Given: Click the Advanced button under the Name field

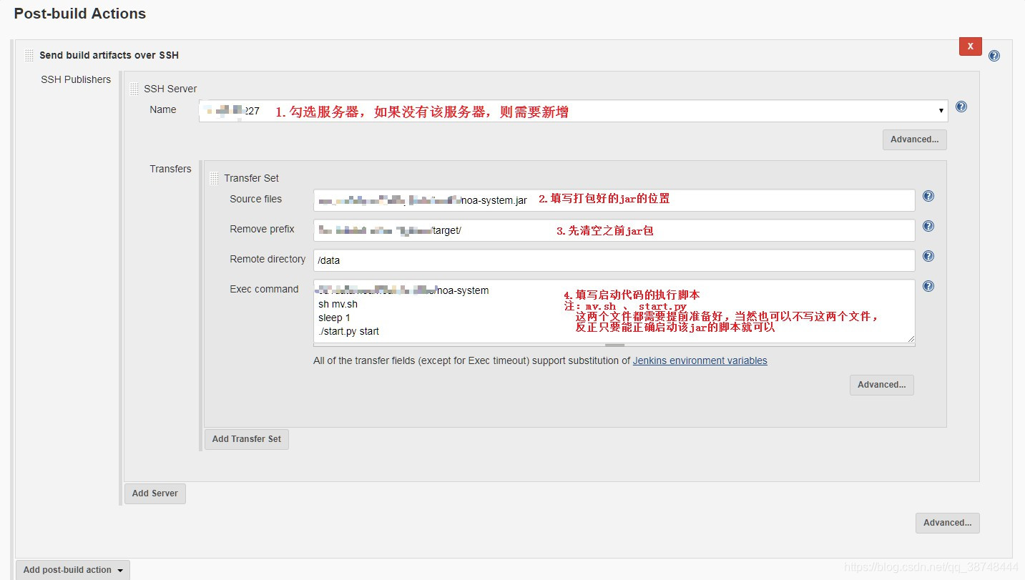Looking at the screenshot, I should click(x=914, y=139).
